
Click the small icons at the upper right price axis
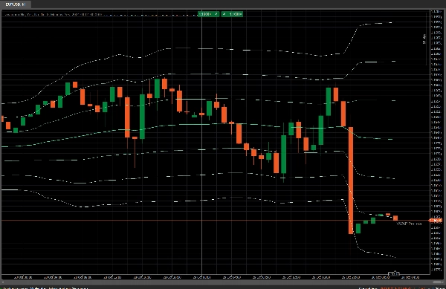pyautogui.click(x=424, y=39)
